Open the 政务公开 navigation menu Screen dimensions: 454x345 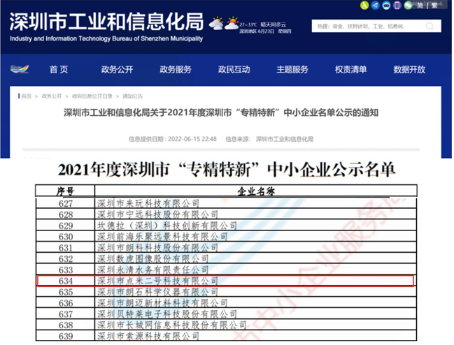coord(118,70)
